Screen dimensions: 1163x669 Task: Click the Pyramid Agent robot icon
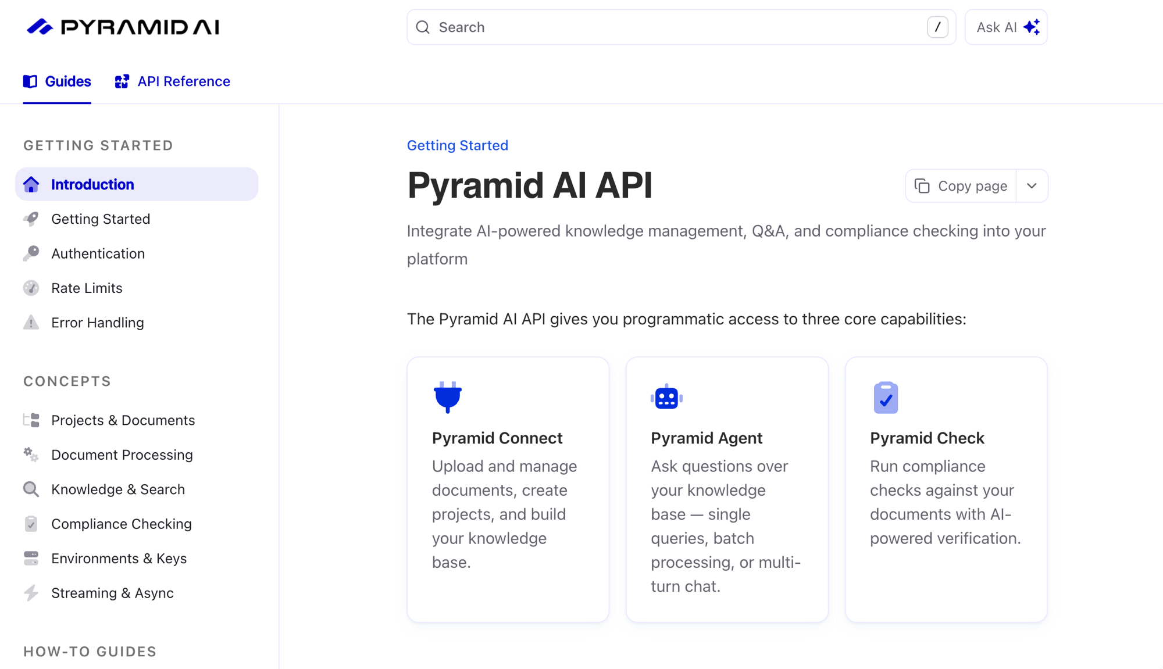point(666,398)
